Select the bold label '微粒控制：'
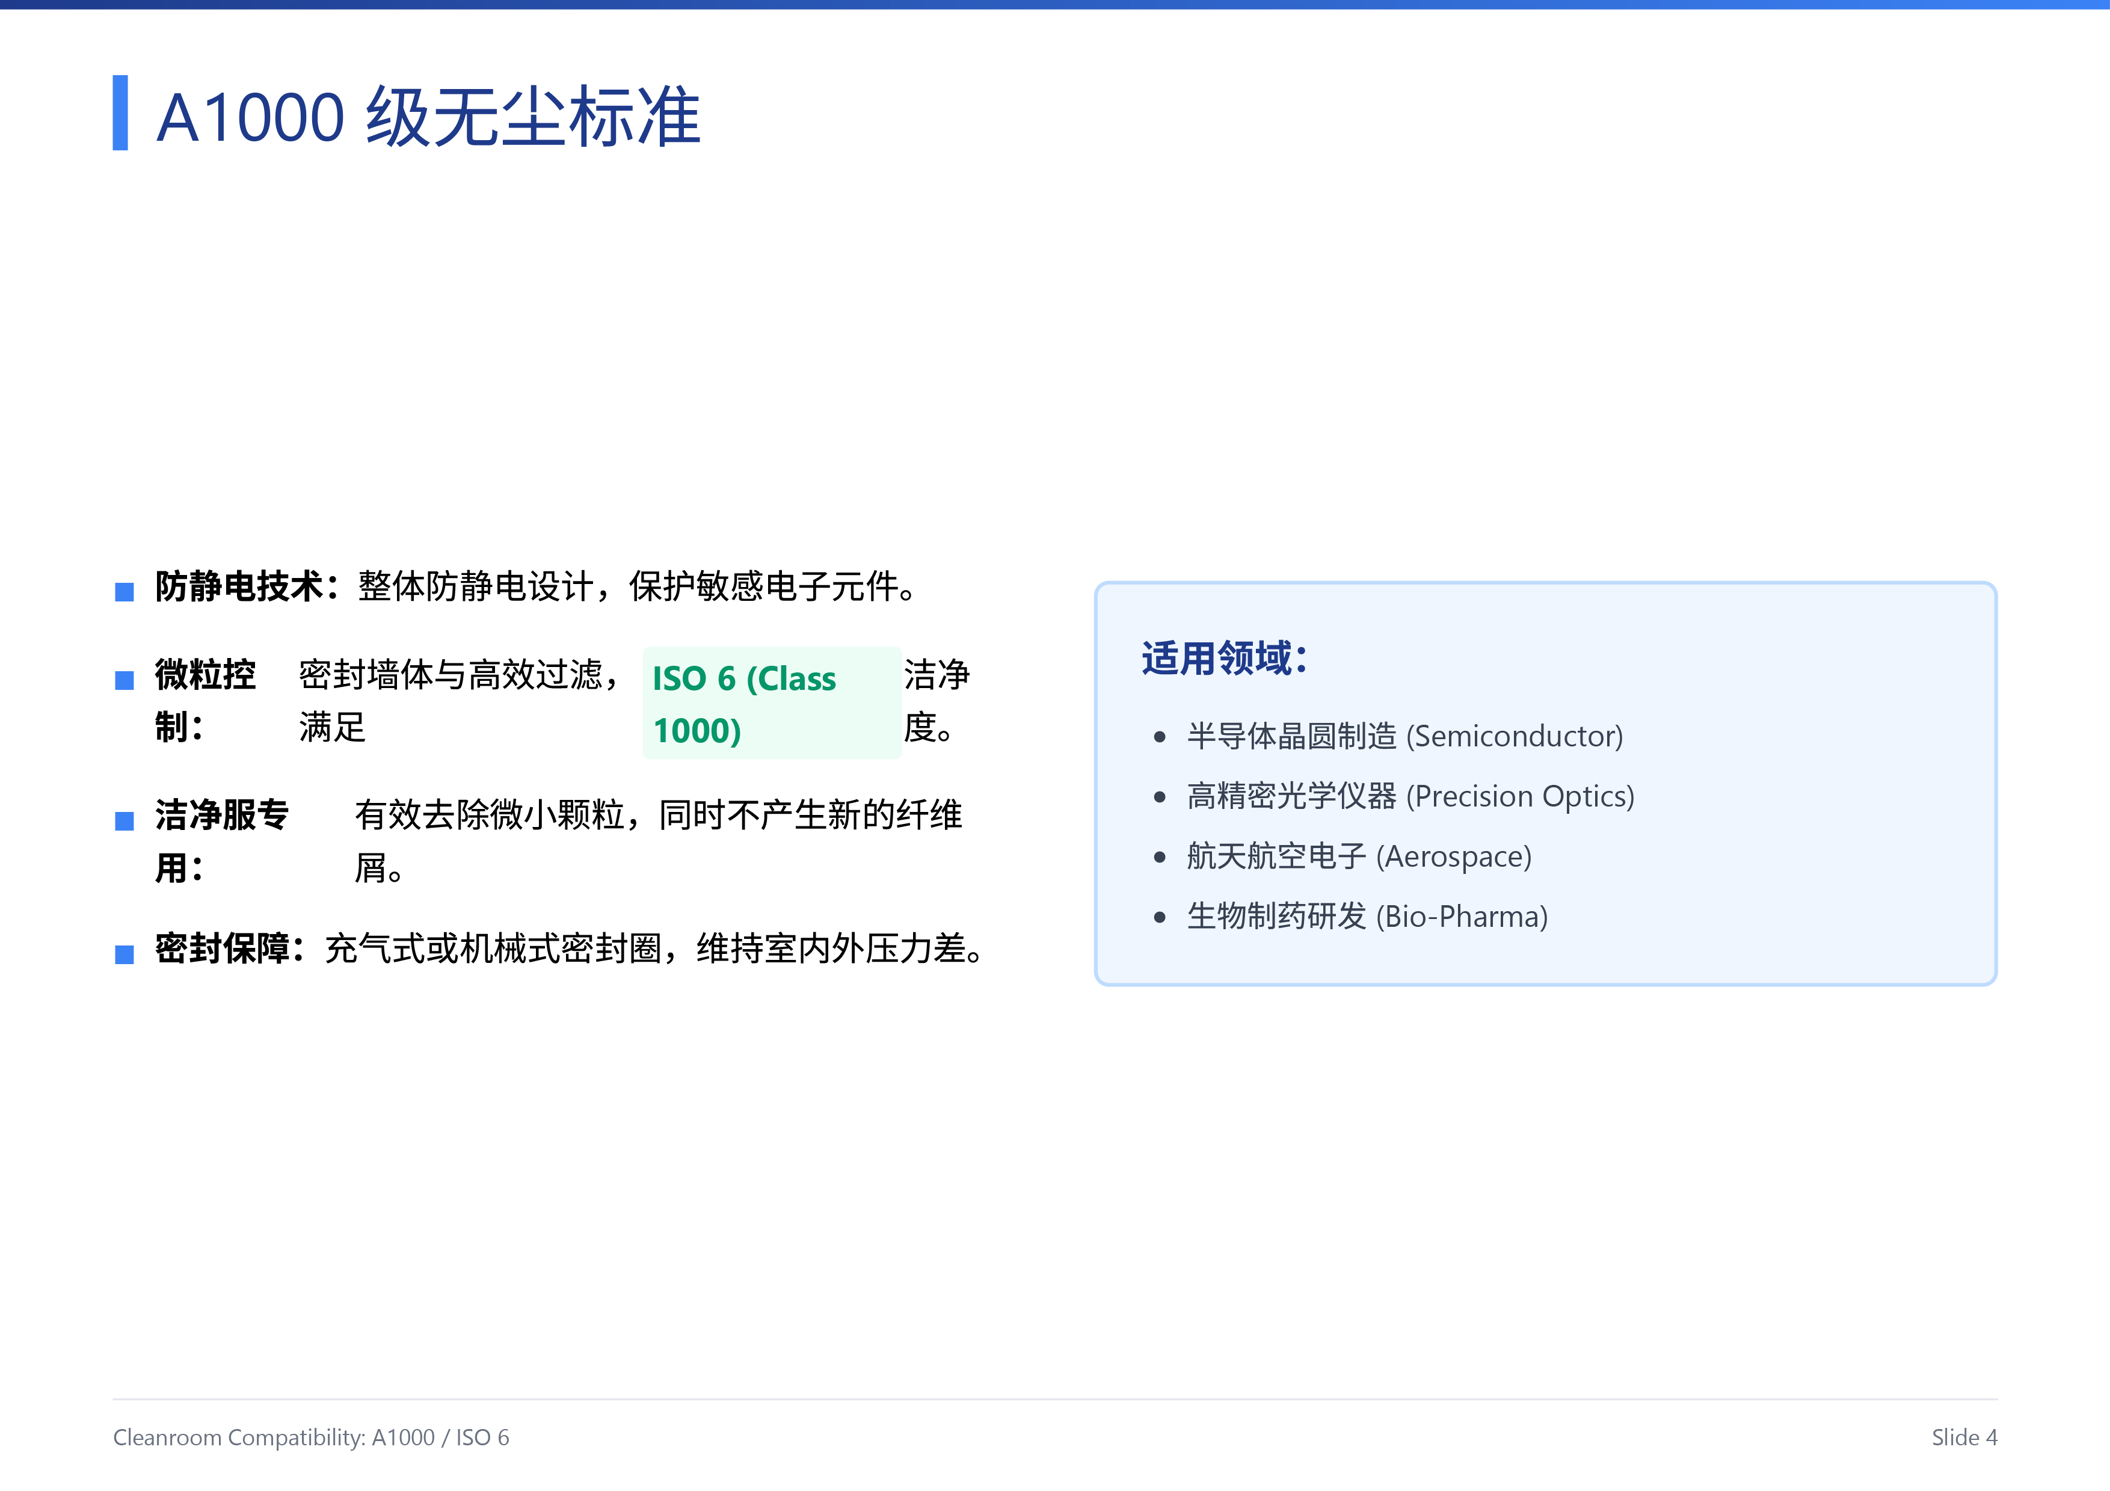The image size is (2110, 1491). (205, 701)
